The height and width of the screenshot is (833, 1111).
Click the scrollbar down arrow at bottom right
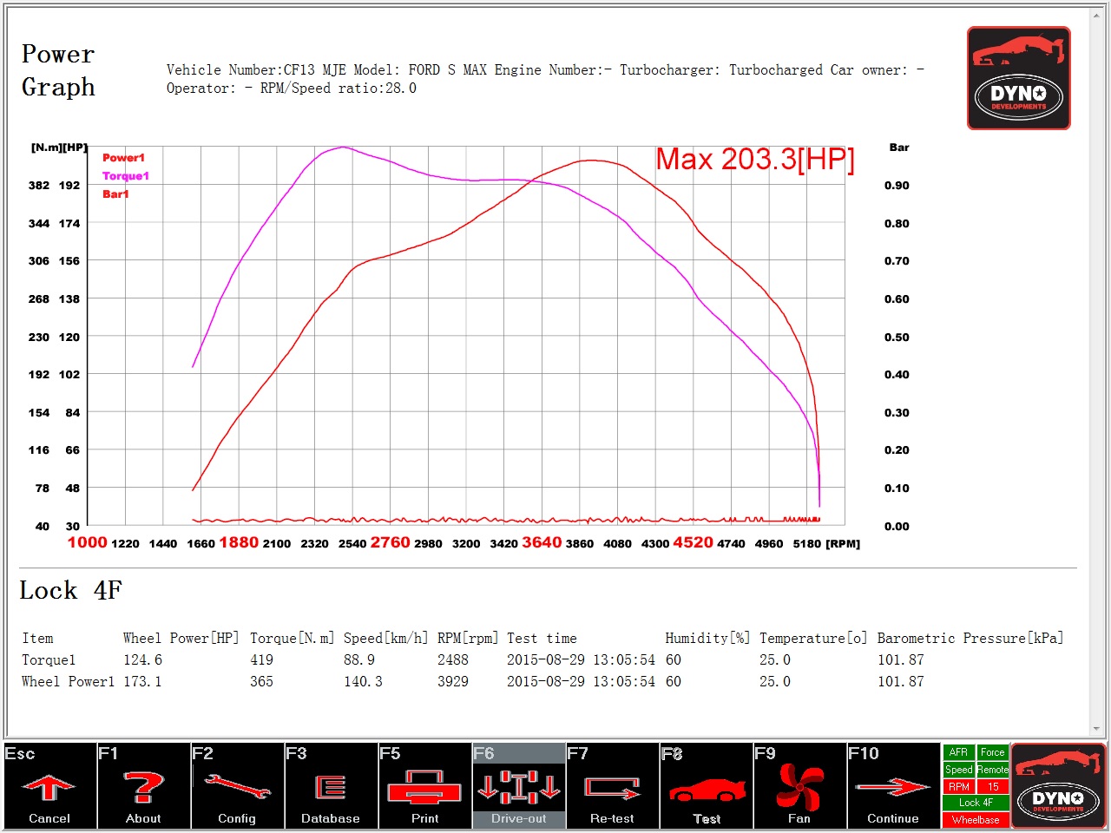[x=1098, y=729]
